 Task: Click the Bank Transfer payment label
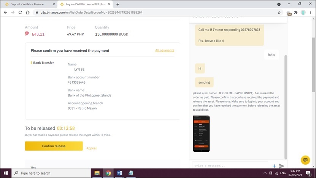(43, 63)
